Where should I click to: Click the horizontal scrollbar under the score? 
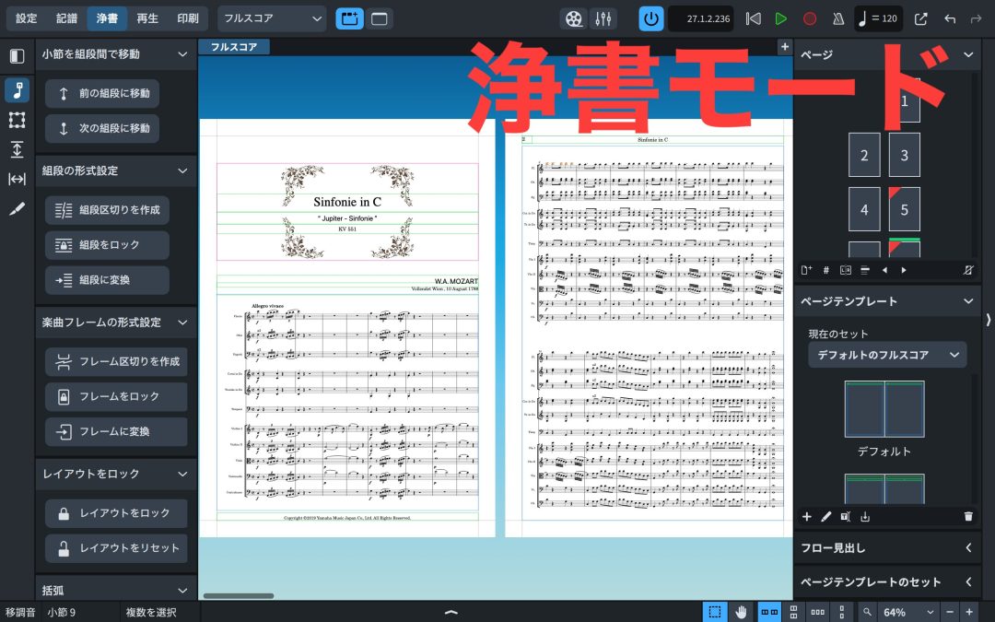(x=239, y=596)
